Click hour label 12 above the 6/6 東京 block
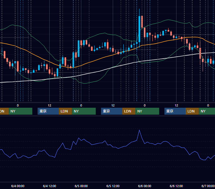The image size is (215, 189). pos(176,106)
